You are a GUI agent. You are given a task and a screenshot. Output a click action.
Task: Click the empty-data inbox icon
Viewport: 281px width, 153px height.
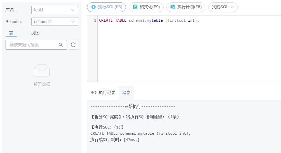(x=42, y=70)
